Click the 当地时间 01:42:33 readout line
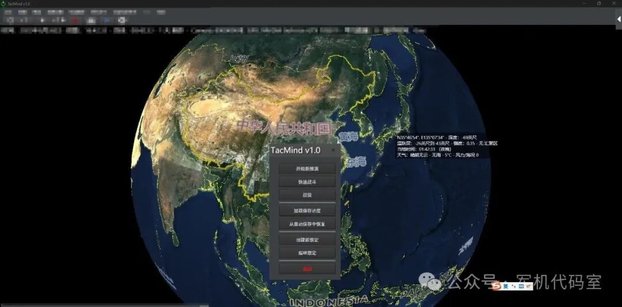Image resolution: width=622 pixels, height=307 pixels. [x=423, y=149]
